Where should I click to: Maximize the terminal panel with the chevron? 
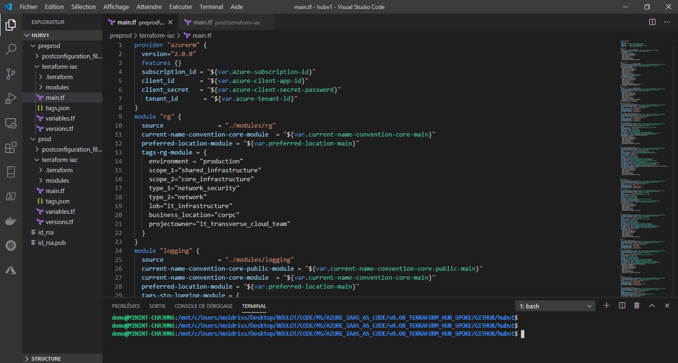(x=653, y=306)
